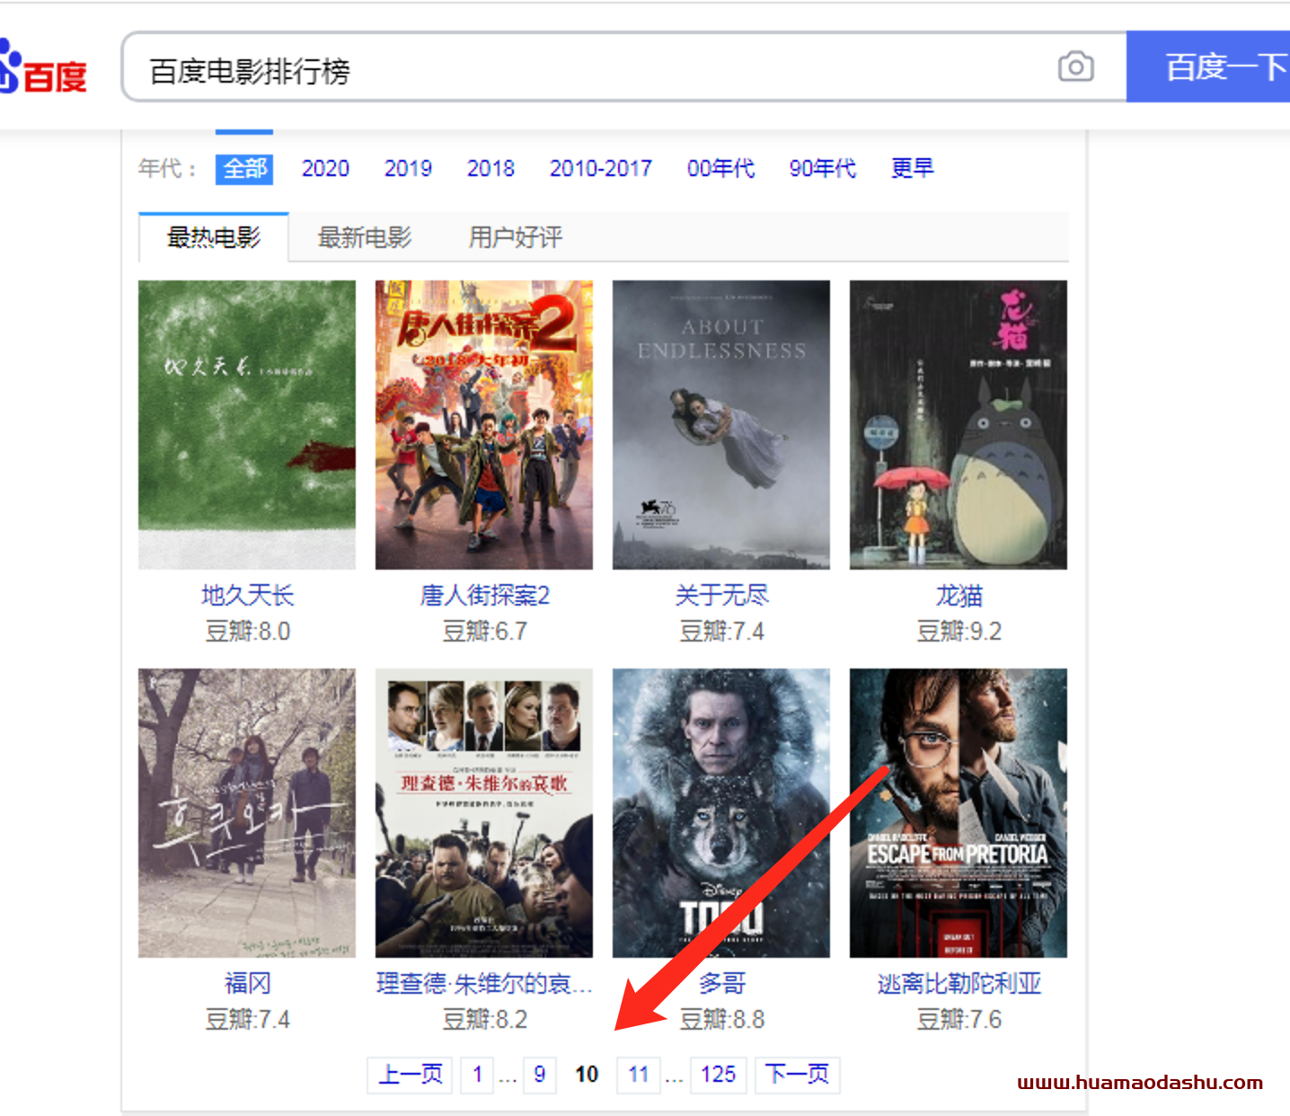Open the 地久天长 poster thumbnail
This screenshot has width=1290, height=1116.
pos(247,425)
